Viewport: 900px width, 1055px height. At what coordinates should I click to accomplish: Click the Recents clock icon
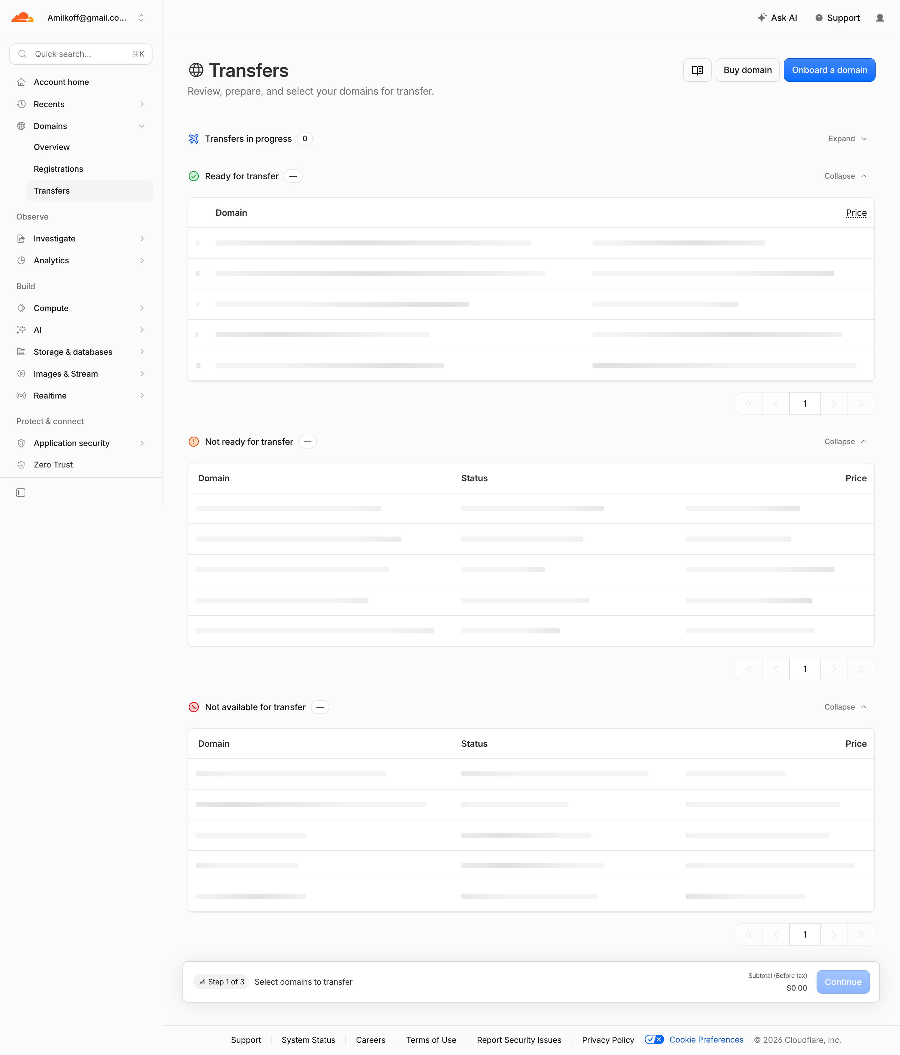(21, 104)
